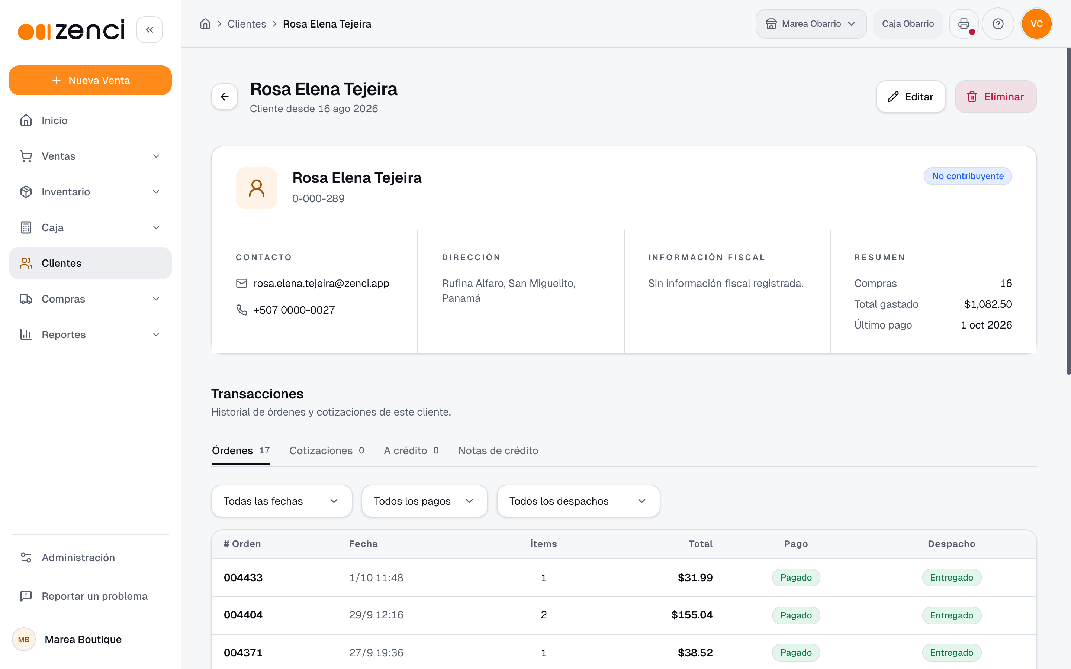Image resolution: width=1071 pixels, height=669 pixels.
Task: Open the Todos los despachos filter
Action: 578,501
